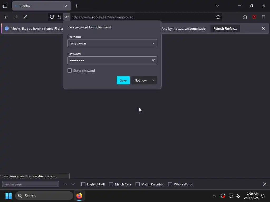This screenshot has width=270, height=202.
Task: Click the address bar URL
Action: (102, 17)
